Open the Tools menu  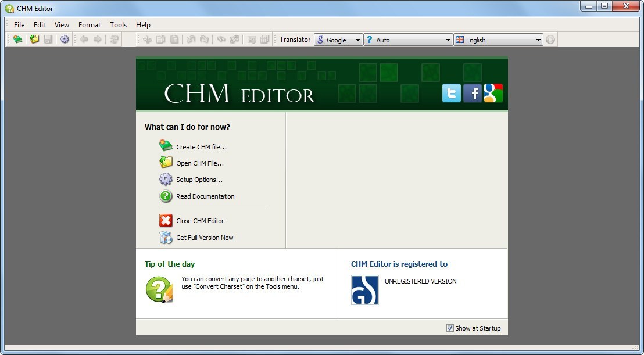[119, 24]
